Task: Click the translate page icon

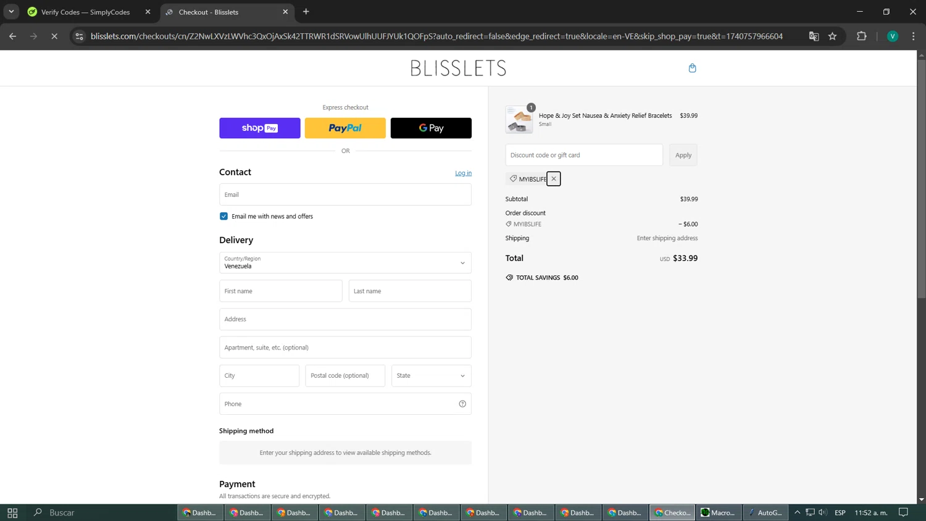Action: click(x=814, y=36)
